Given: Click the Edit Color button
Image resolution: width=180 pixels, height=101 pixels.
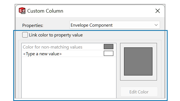Looking at the screenshot, I should (139, 92).
